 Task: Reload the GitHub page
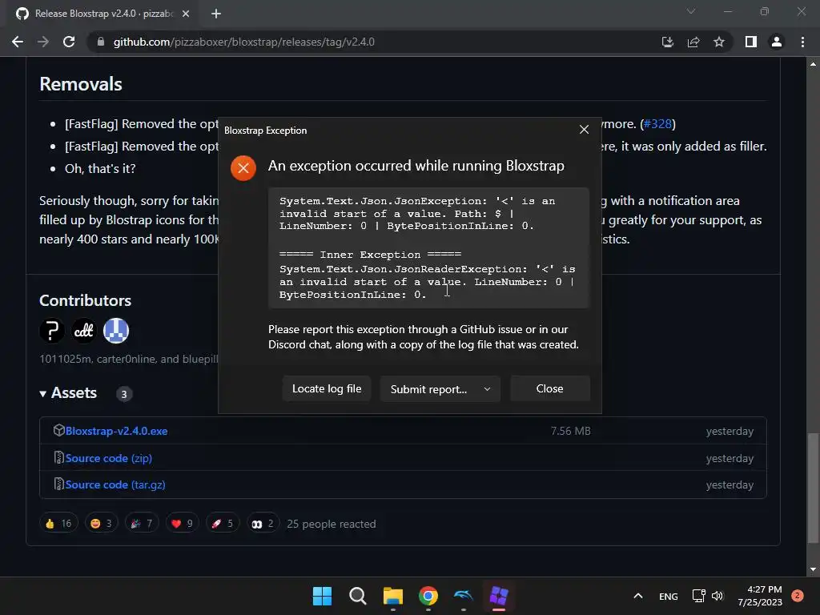coord(69,42)
